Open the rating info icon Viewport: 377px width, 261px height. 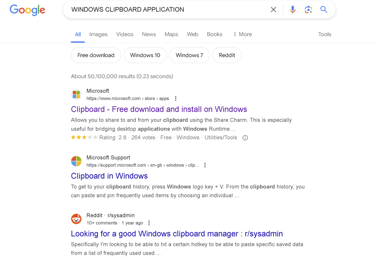[245, 138]
